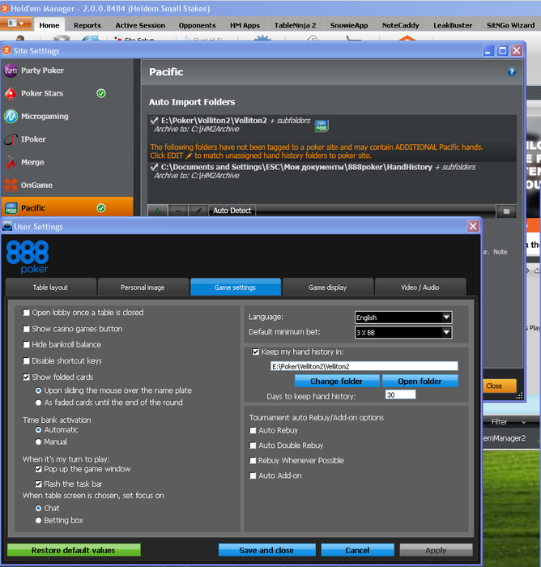Remove import folder with minus icon
This screenshot has width=541, height=567.
click(x=178, y=211)
